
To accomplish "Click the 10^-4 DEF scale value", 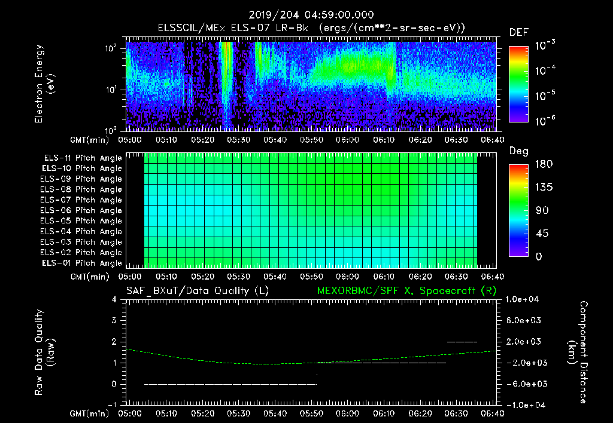I will tap(545, 70).
